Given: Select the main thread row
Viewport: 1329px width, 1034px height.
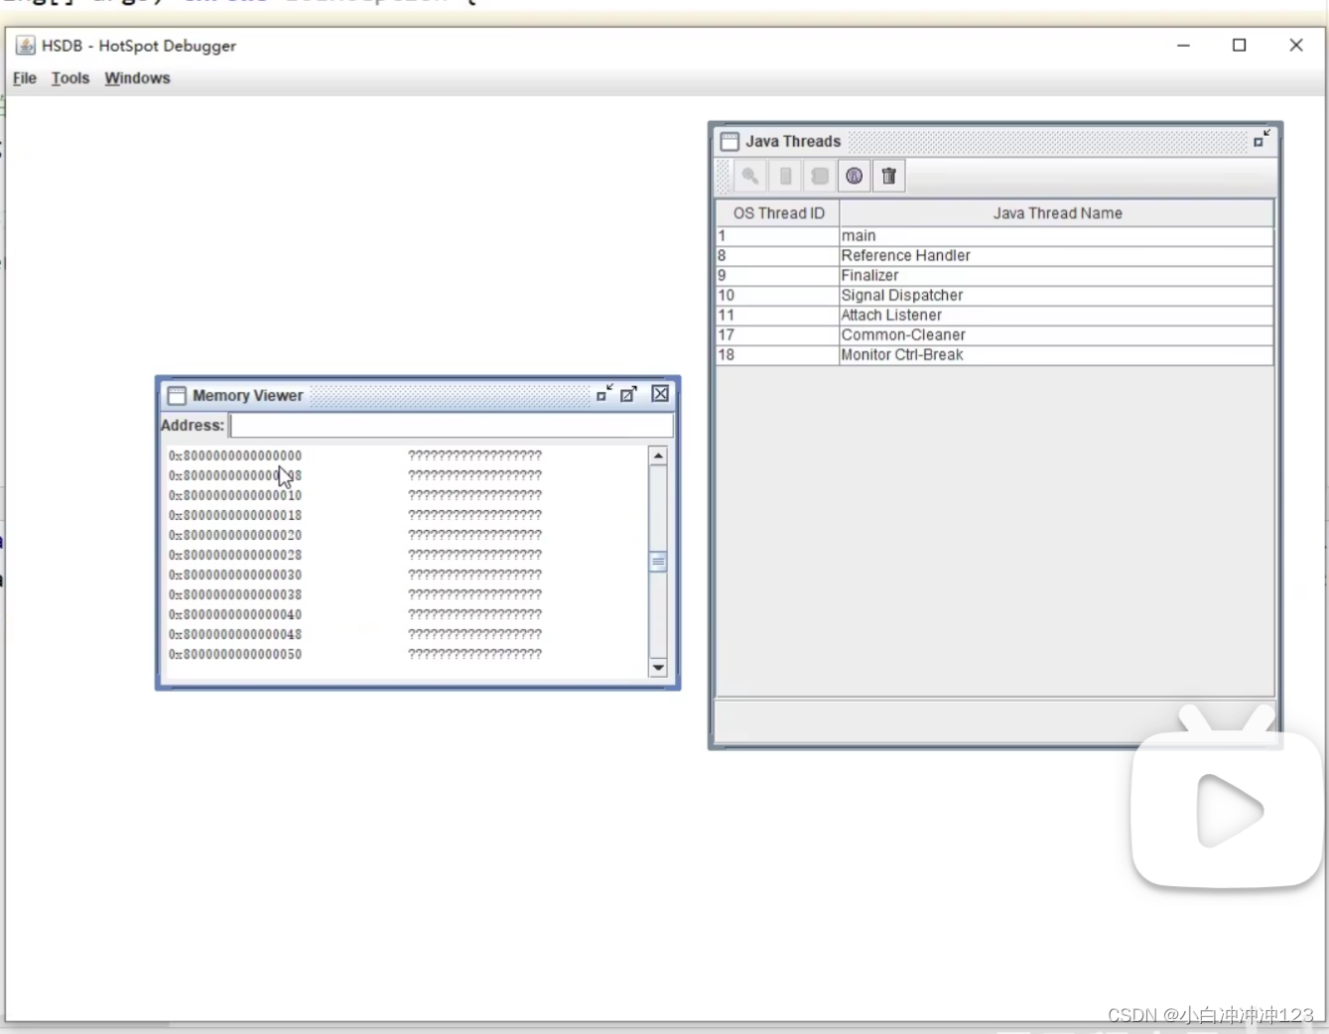Looking at the screenshot, I should (x=995, y=236).
